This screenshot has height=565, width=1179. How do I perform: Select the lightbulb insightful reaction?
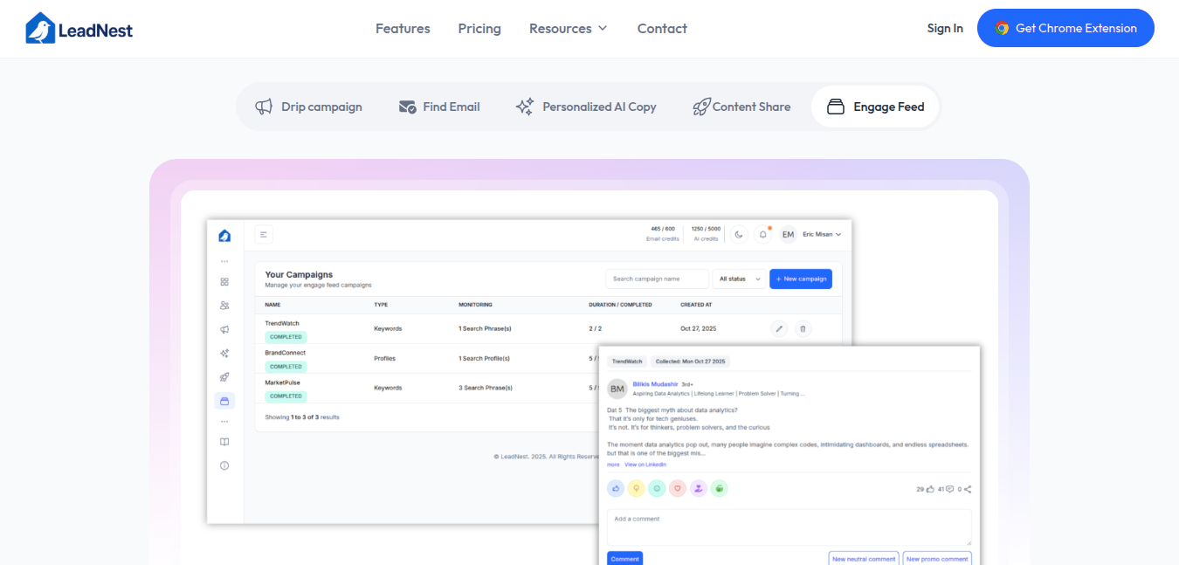[x=636, y=488]
